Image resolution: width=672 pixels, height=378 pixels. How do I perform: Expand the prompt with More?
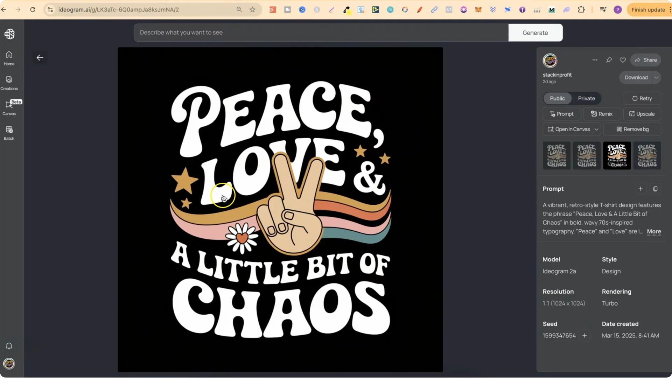click(x=654, y=232)
